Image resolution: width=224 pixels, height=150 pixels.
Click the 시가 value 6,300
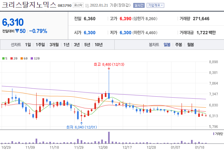[89, 33]
